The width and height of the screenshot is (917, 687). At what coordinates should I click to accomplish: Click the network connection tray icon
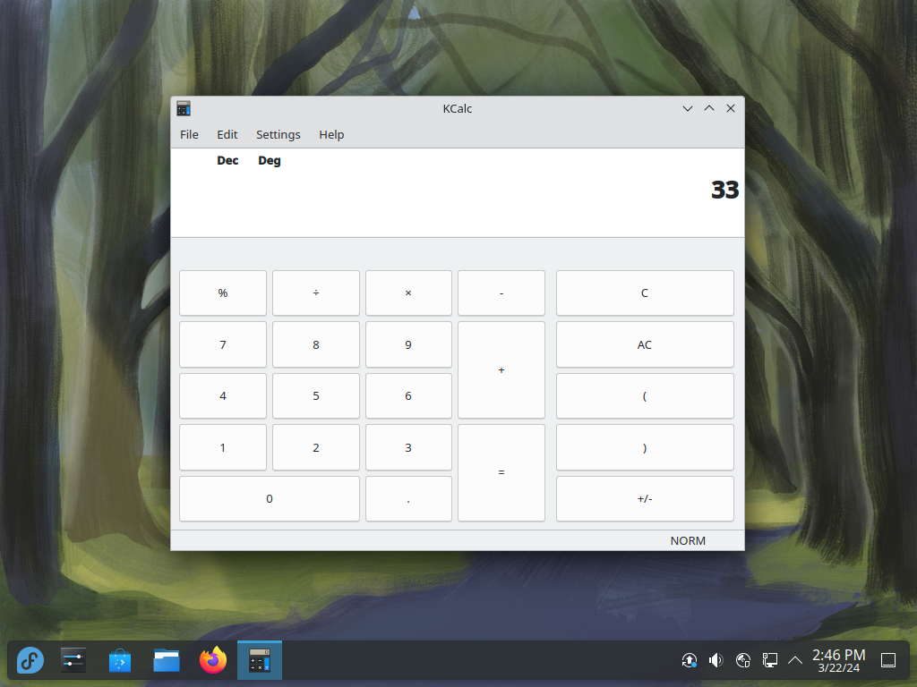[769, 661]
